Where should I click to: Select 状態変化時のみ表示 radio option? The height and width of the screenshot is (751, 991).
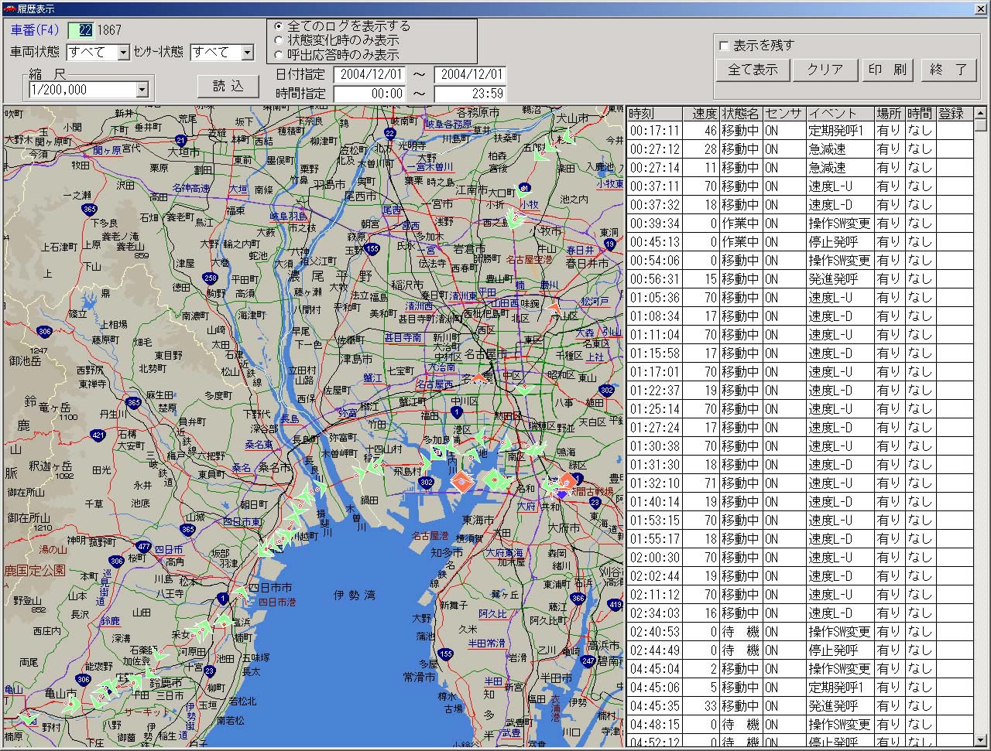coord(279,40)
